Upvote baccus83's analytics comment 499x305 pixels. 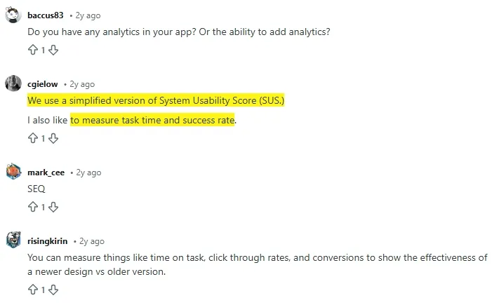(x=32, y=50)
